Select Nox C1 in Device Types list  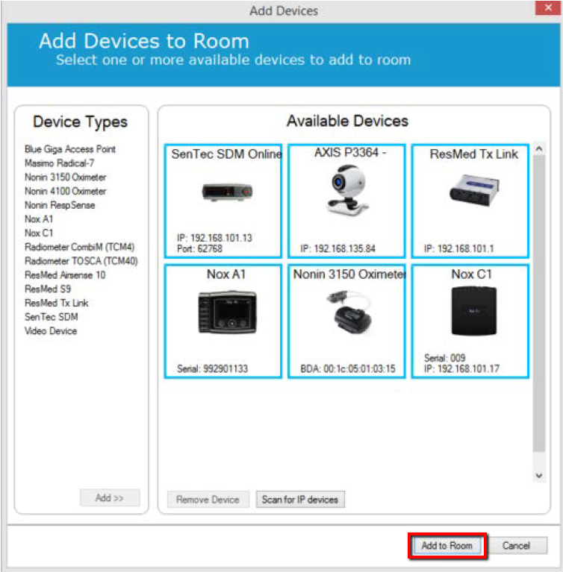point(39,233)
